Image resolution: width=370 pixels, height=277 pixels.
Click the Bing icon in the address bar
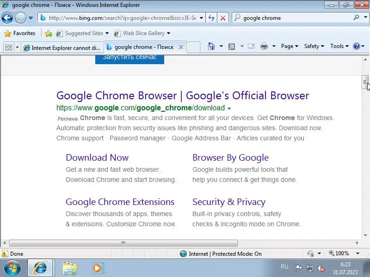tap(43, 18)
